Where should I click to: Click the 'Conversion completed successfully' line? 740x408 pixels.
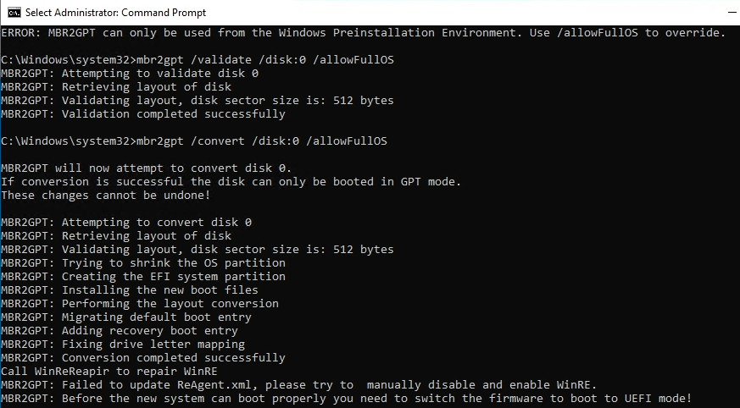[x=143, y=358]
